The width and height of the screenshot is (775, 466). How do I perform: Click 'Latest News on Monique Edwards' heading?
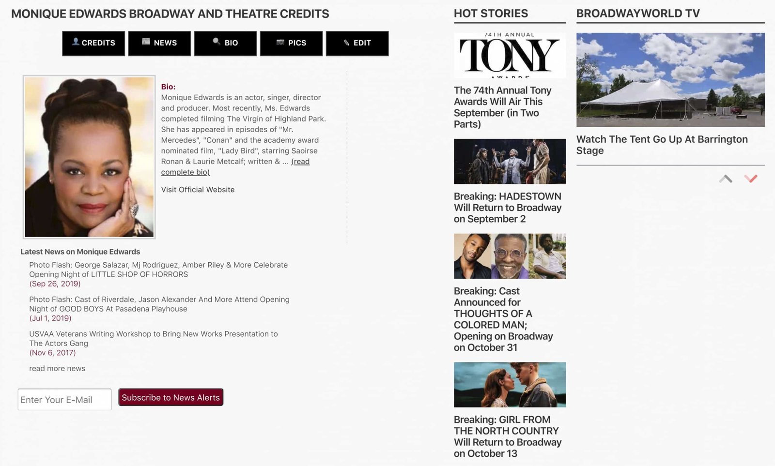(80, 252)
